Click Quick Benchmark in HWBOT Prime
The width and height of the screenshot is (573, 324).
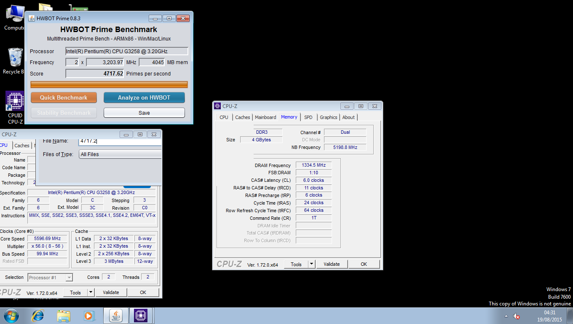pyautogui.click(x=64, y=97)
